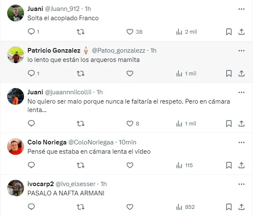Viewport: 254px width, 216px height.
Task: Open more options menu on ivocarp2's tweet
Action: point(241,184)
